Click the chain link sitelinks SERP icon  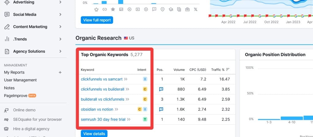click(x=105, y=9)
